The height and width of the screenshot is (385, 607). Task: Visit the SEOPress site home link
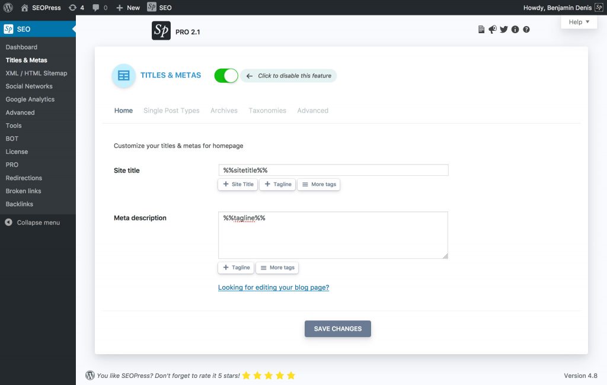click(41, 7)
